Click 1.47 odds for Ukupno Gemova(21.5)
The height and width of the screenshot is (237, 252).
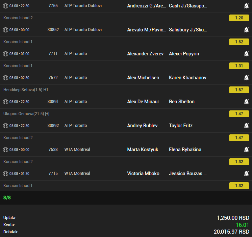point(239,114)
